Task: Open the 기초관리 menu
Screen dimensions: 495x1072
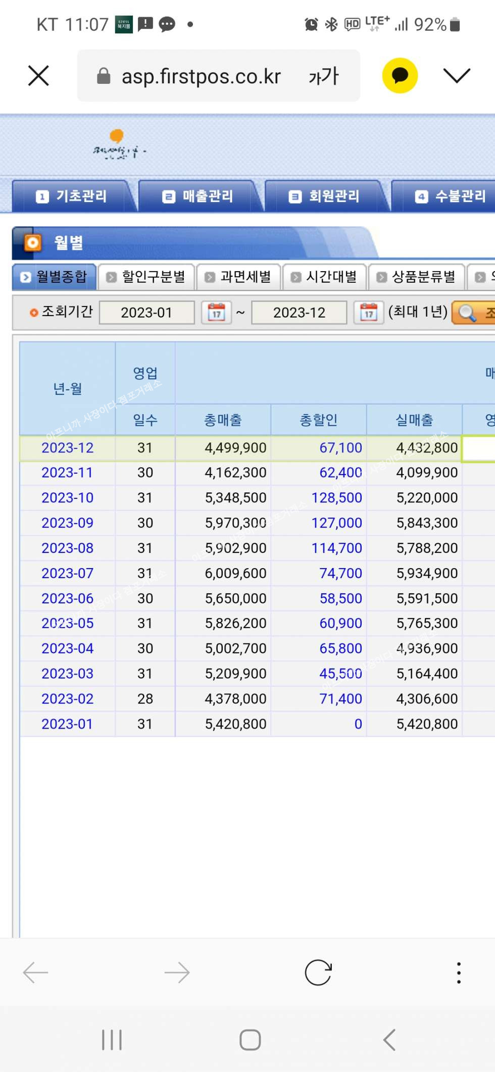Action: 71,196
